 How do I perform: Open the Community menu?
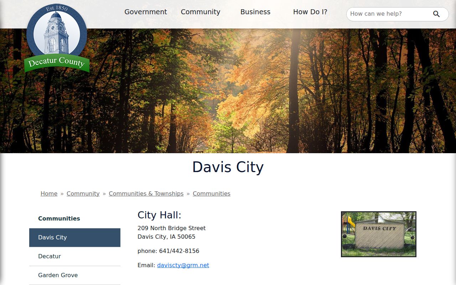click(x=201, y=12)
